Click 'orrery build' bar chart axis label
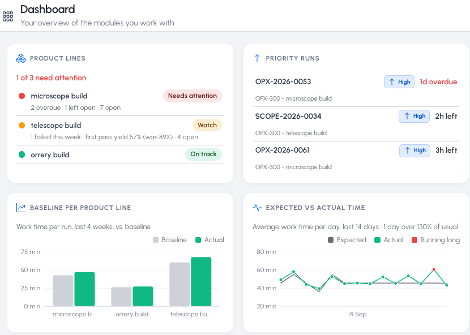470x335 pixels. [132, 314]
